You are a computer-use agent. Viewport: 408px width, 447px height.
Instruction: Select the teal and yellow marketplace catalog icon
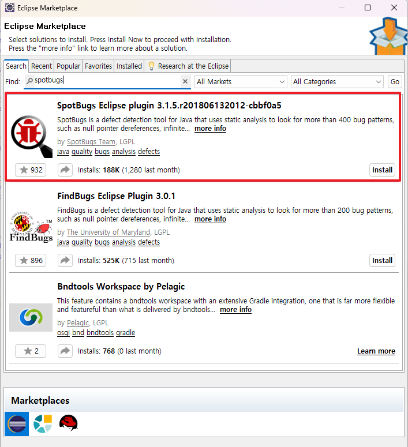(x=43, y=424)
